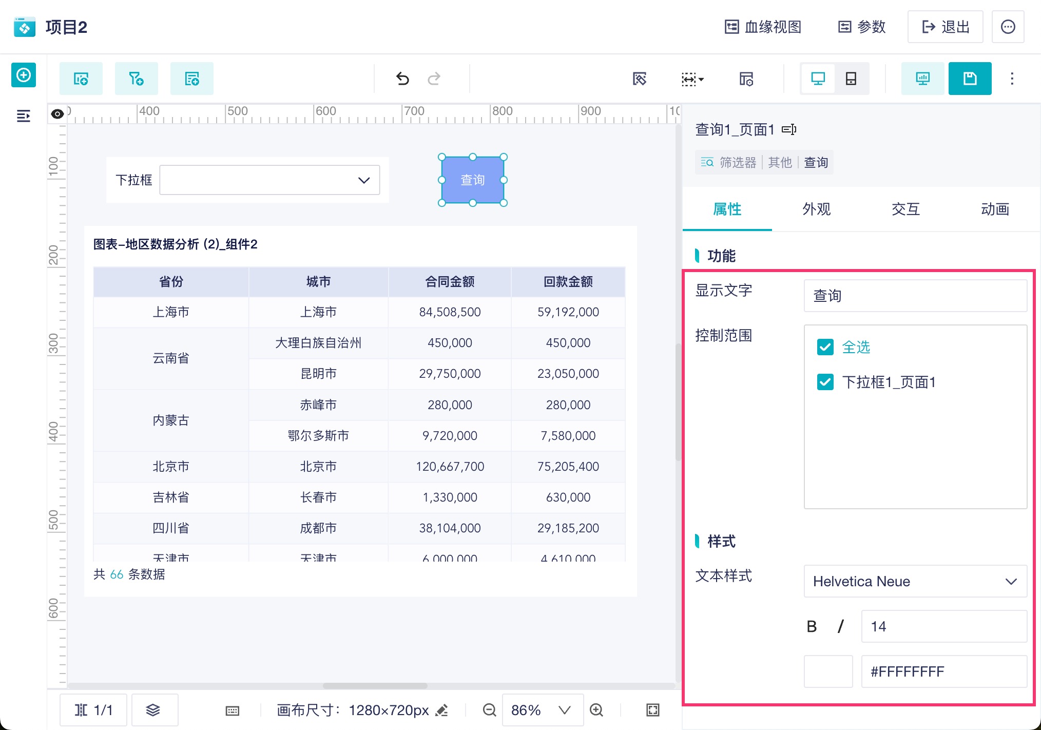Edit canvas size pencil icon

[x=441, y=710]
